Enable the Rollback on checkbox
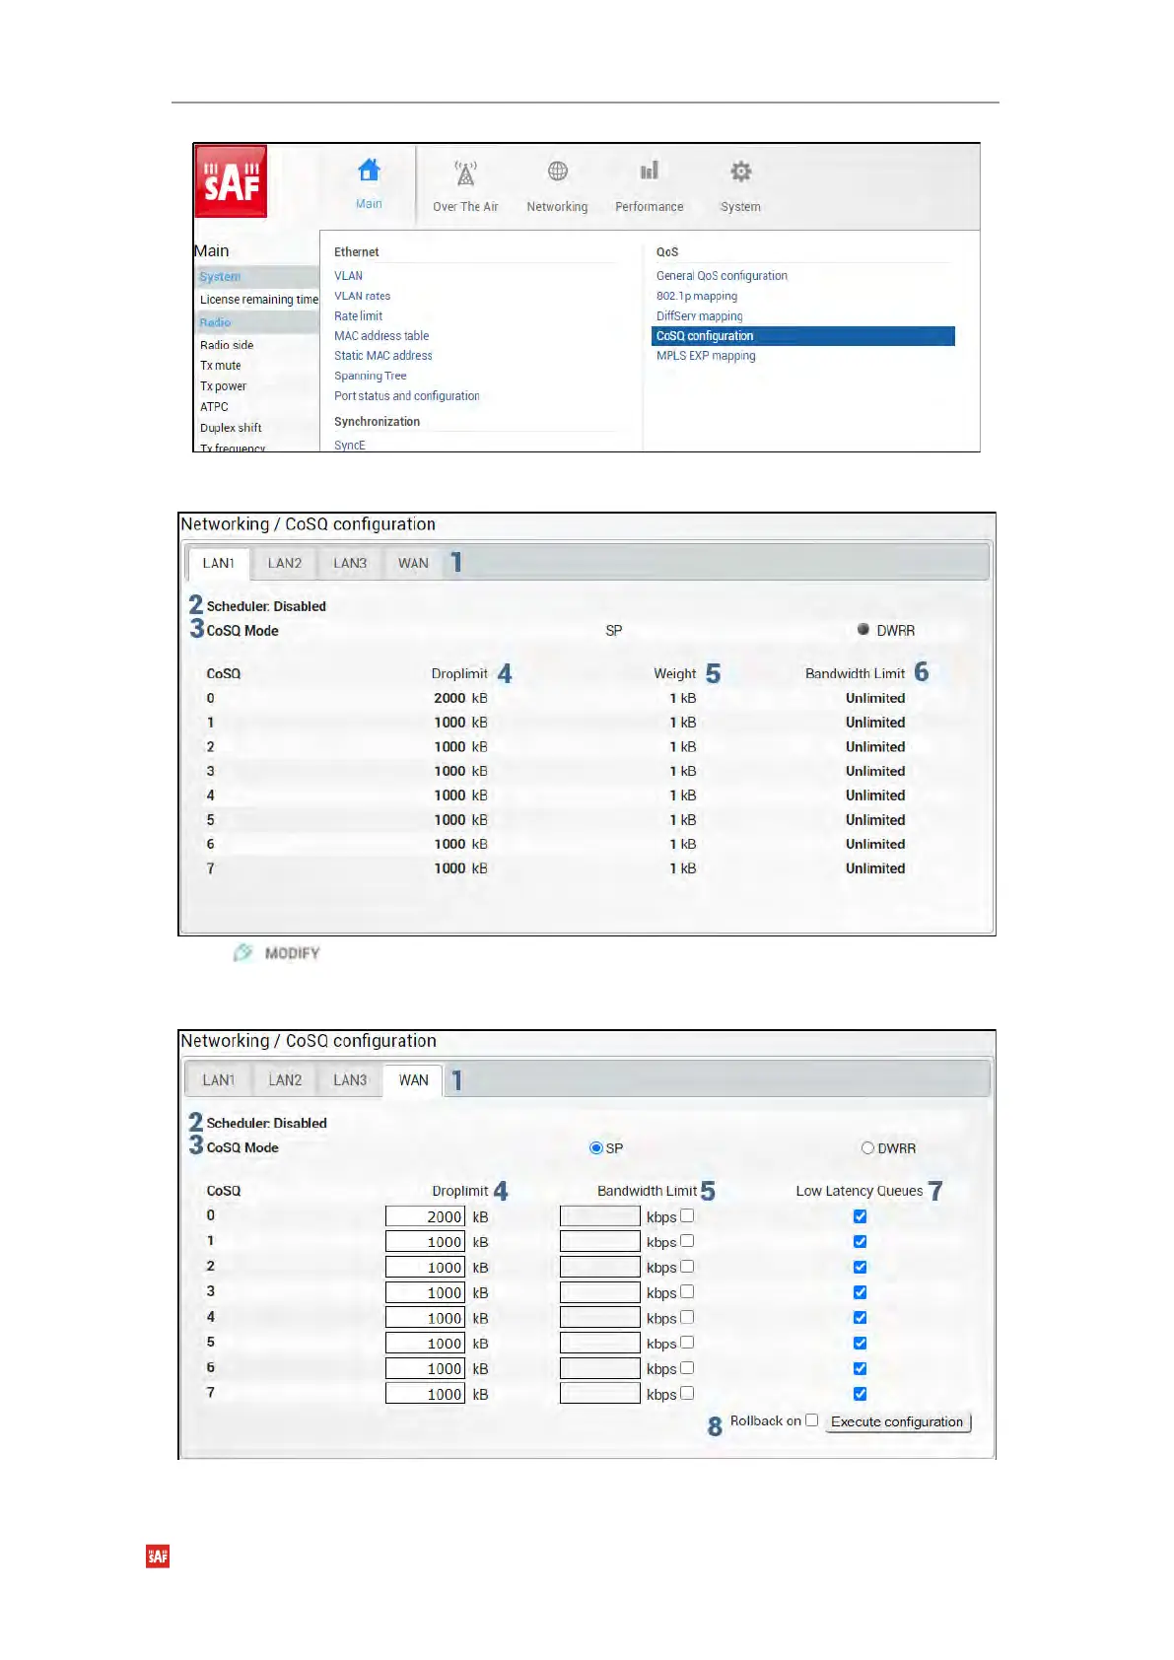1174x1660 pixels. [x=811, y=1420]
